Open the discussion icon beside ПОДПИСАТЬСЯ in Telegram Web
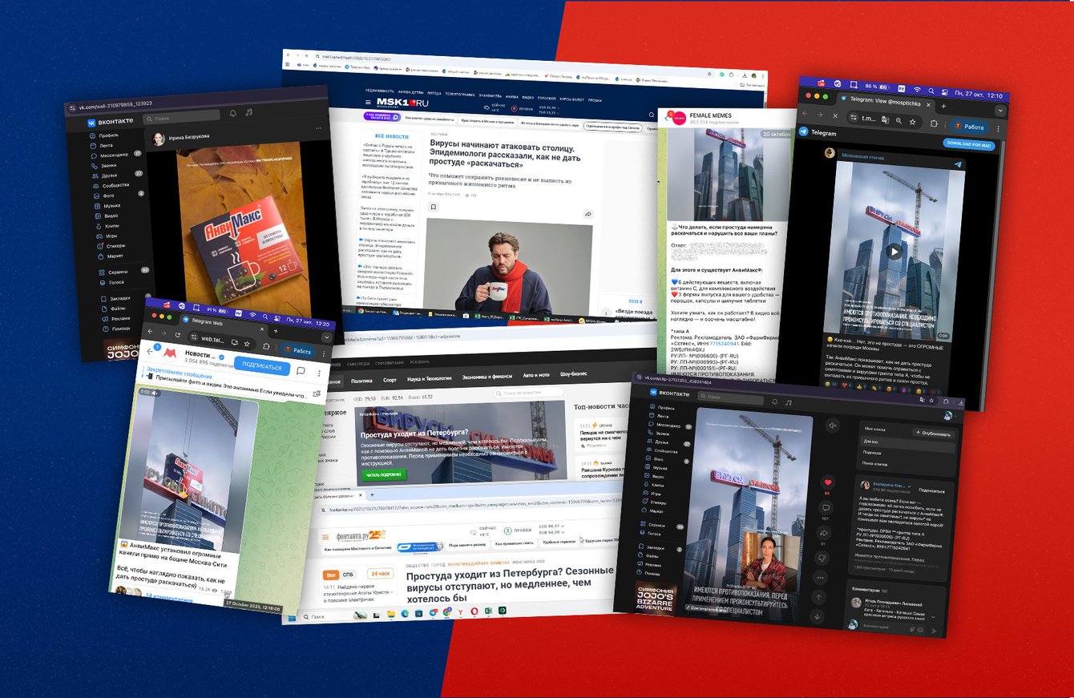 301,371
